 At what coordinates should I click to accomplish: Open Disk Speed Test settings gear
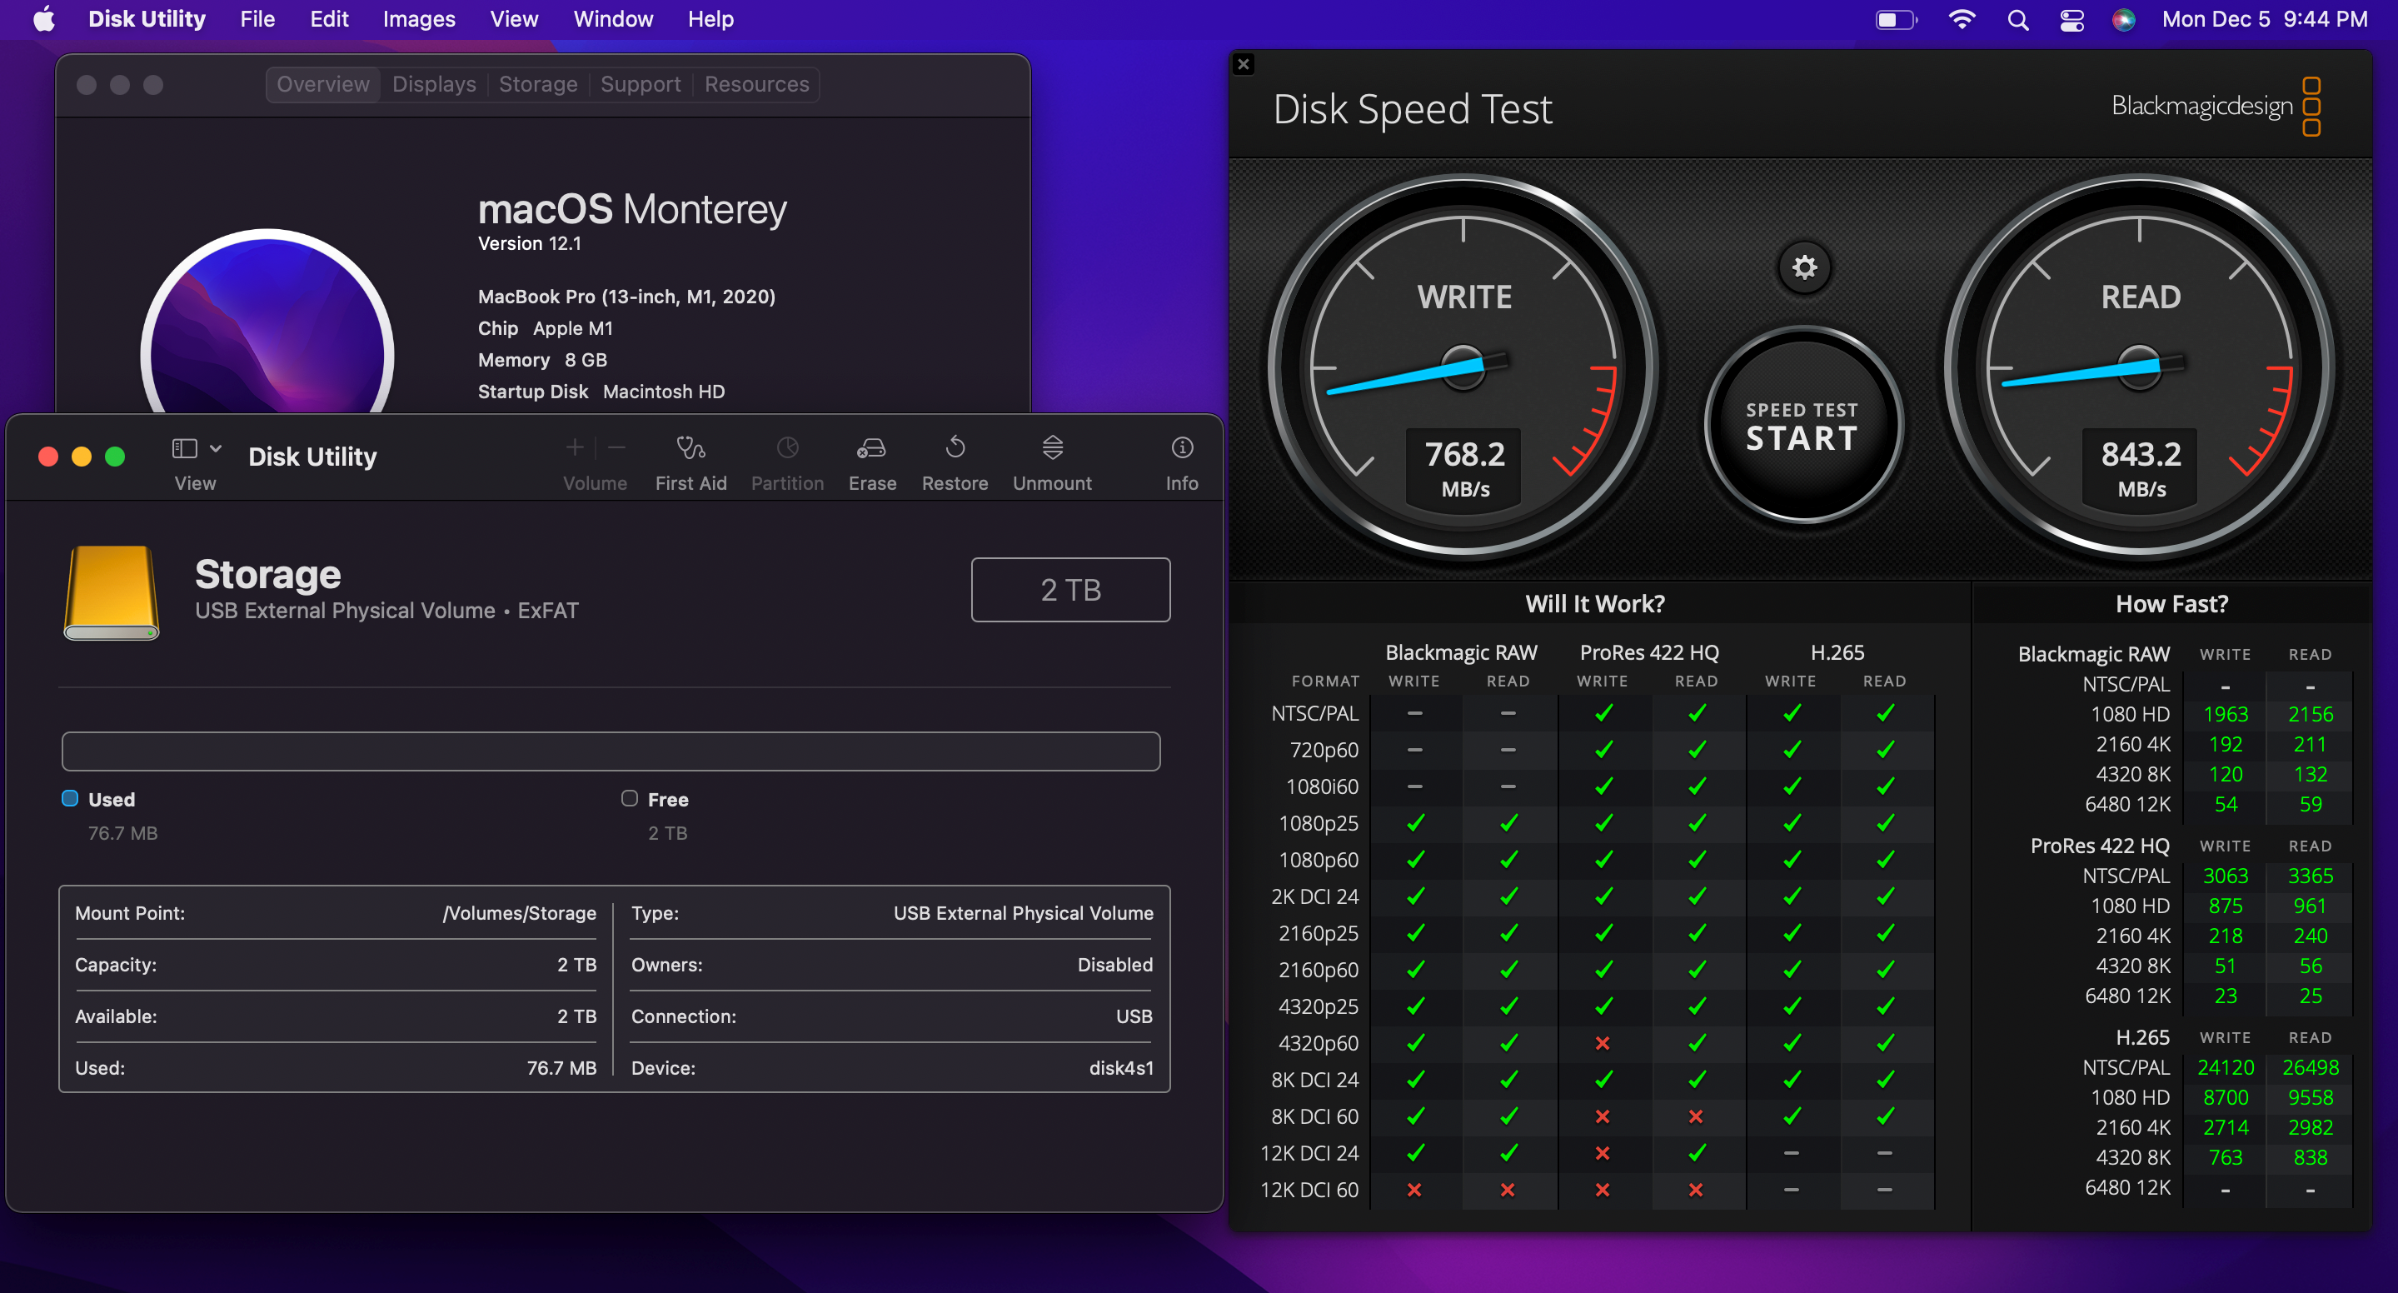(1804, 268)
